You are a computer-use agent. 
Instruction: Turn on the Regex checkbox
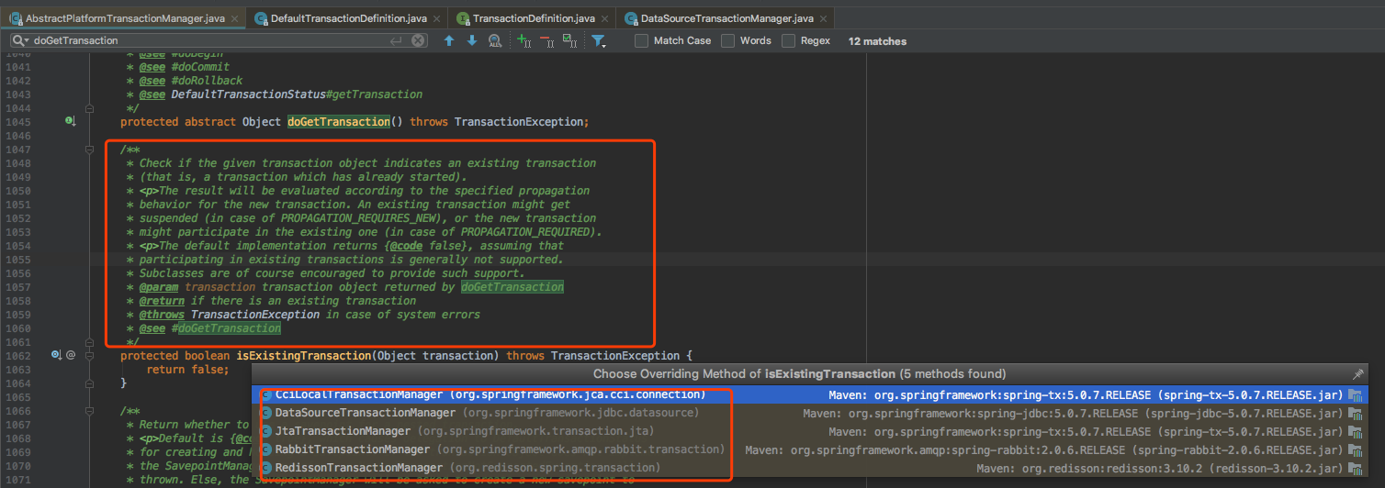(x=789, y=40)
